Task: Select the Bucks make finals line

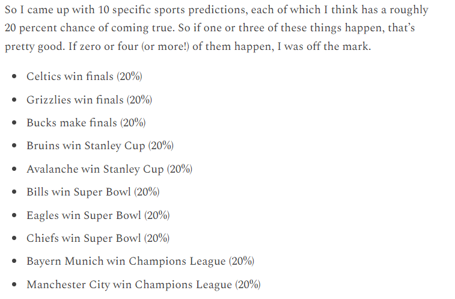Action: pyautogui.click(x=86, y=123)
